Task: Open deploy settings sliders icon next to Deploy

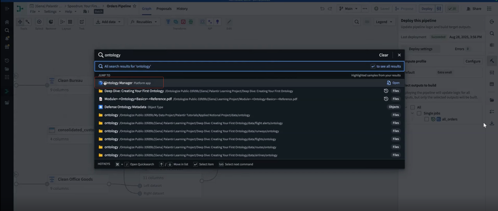Action: pyautogui.click(x=439, y=9)
